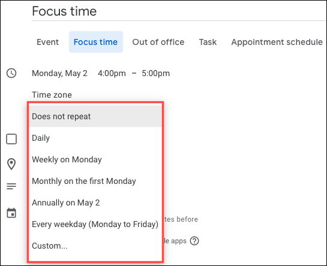Click the location pin icon
Screen dimensions: 327x266
coord(11,164)
